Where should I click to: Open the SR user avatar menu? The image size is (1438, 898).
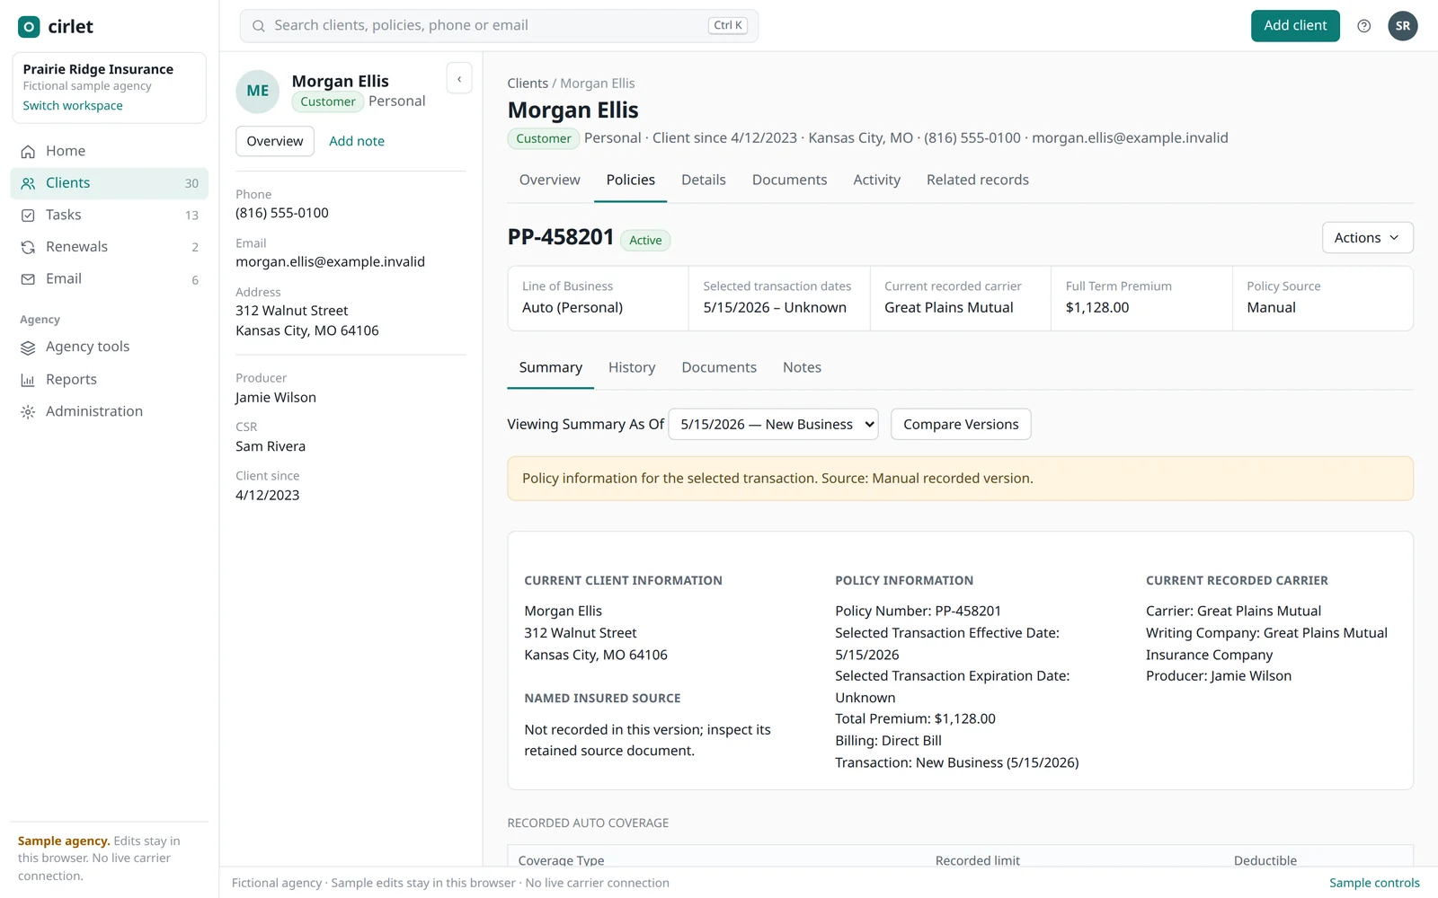click(x=1402, y=26)
